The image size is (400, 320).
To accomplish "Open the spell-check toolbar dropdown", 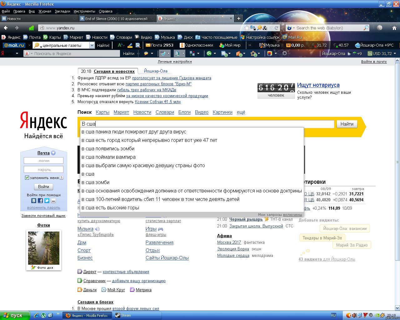I will point(168,53).
